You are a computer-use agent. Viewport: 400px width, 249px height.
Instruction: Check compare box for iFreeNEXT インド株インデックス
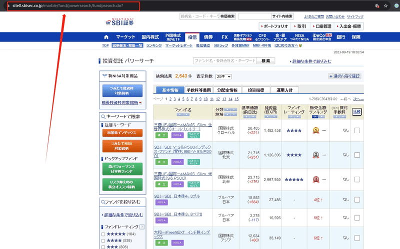(357, 238)
